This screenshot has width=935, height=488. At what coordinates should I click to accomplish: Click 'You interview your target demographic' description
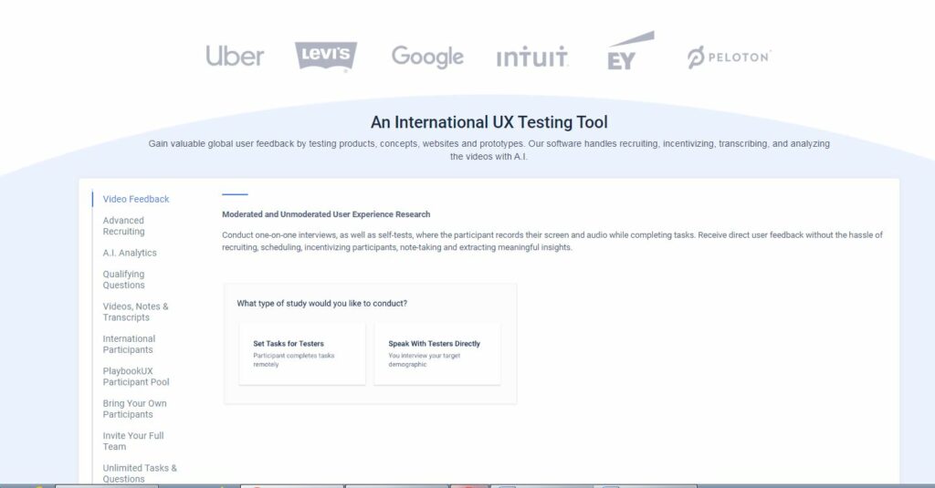point(425,360)
